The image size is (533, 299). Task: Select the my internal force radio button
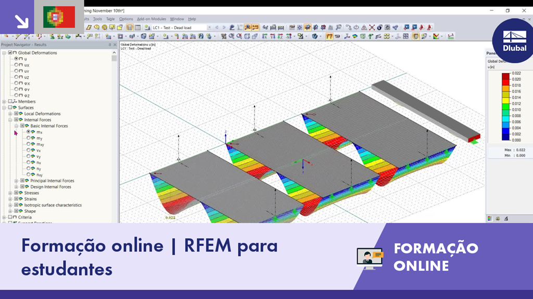coord(29,138)
